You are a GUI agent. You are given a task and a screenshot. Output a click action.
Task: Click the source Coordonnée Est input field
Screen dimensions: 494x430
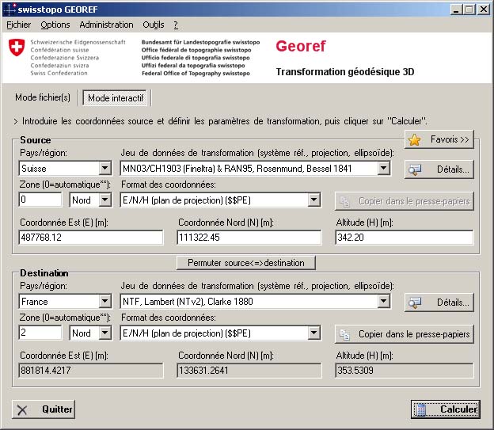coord(90,238)
